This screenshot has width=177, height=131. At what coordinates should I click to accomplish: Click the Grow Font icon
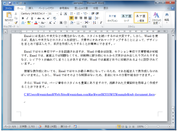click(50, 23)
